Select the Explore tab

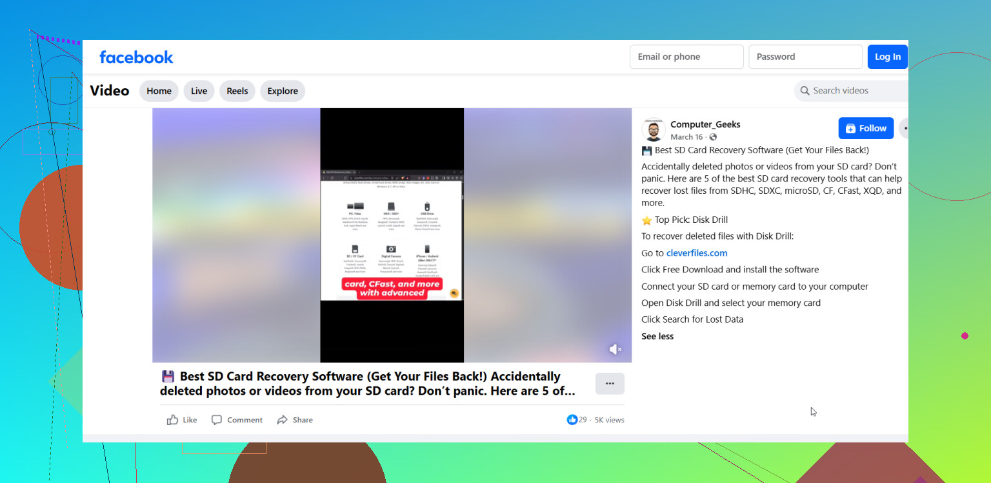point(283,91)
